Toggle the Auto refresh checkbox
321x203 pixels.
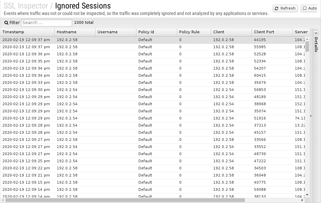tap(305, 8)
